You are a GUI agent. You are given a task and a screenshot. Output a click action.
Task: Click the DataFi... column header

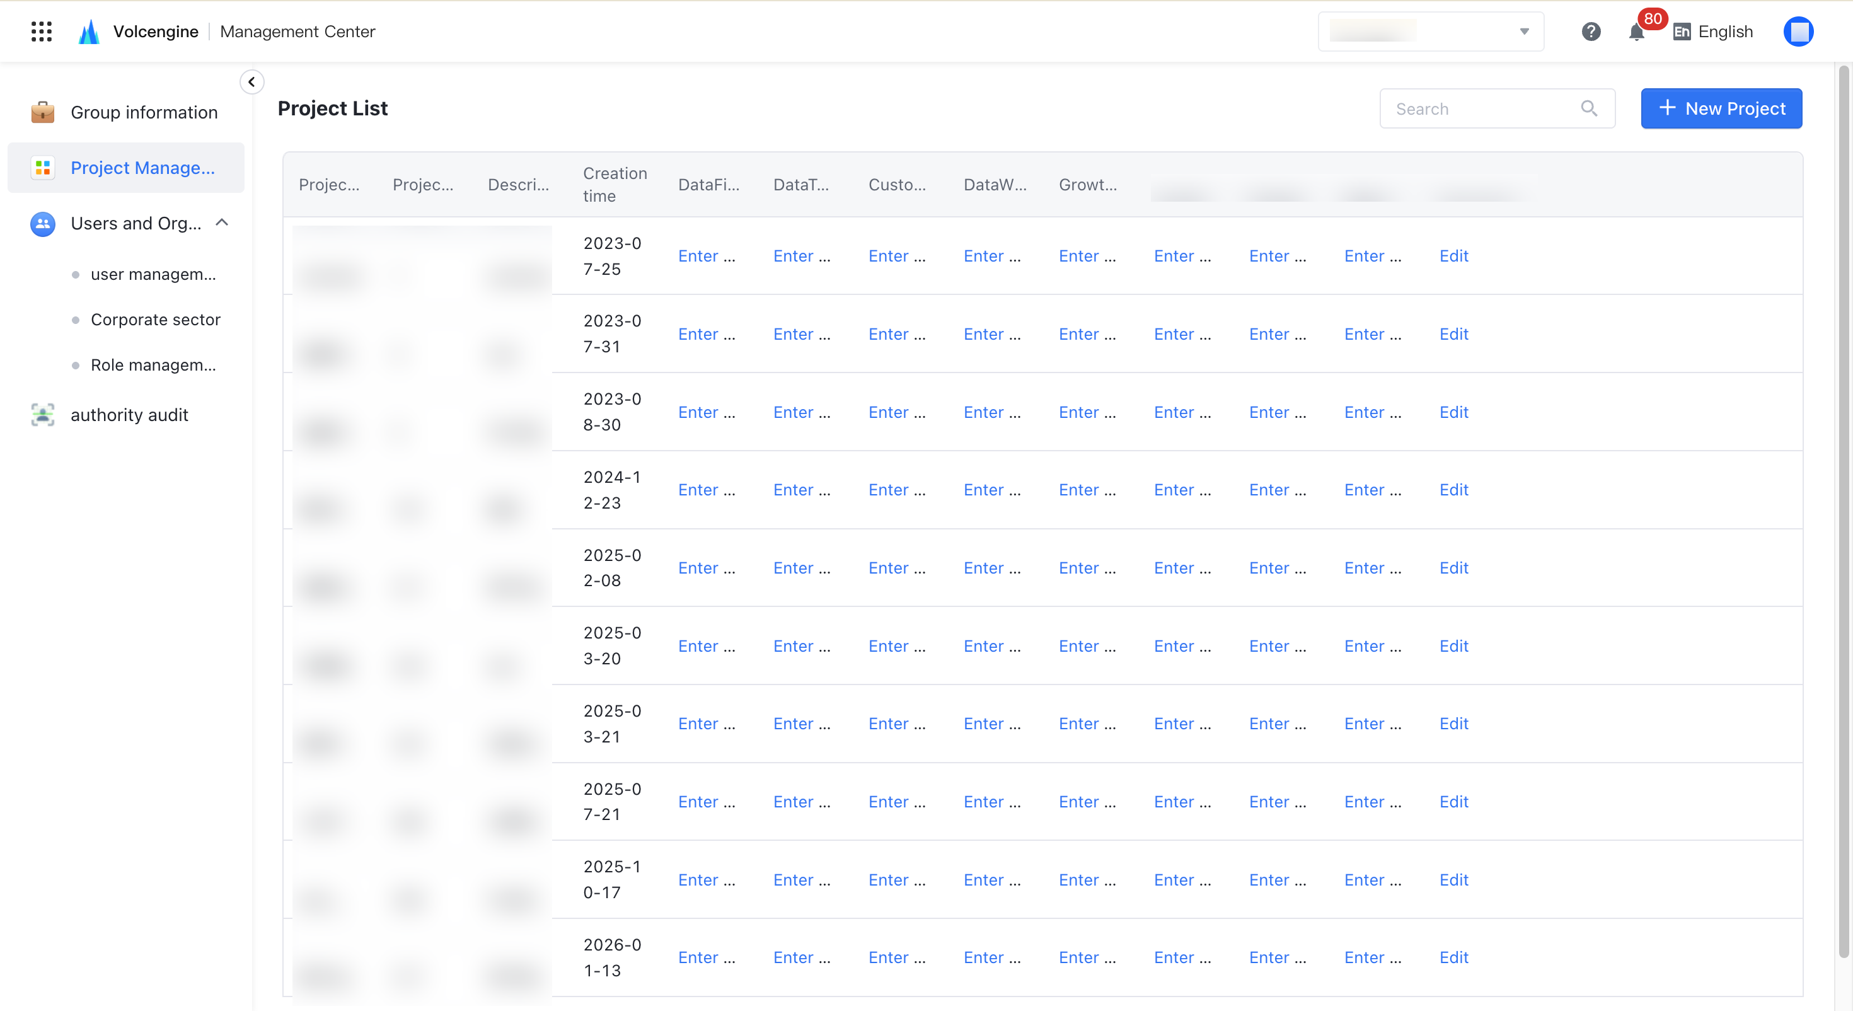[x=708, y=185]
